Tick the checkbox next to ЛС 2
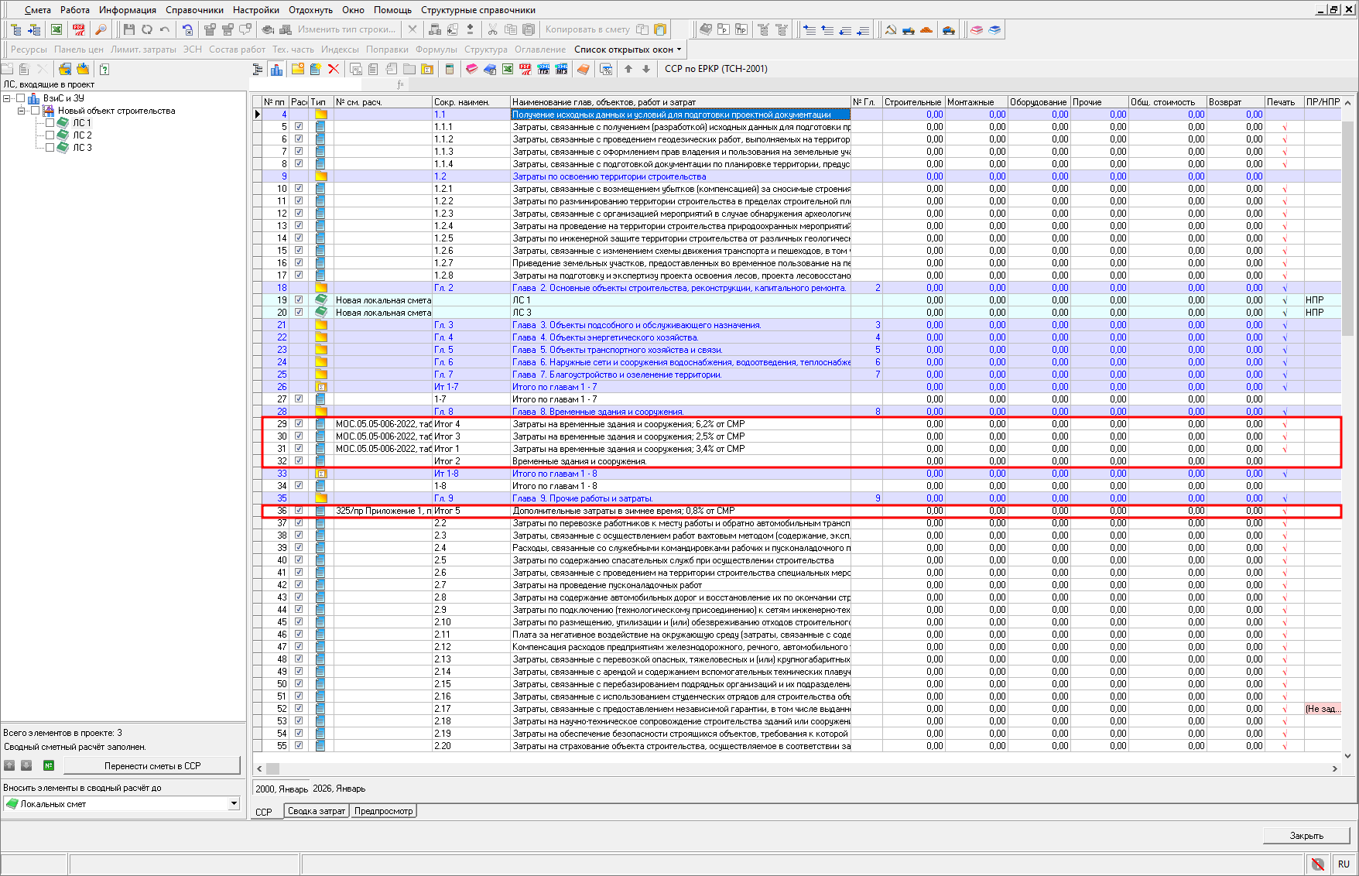The width and height of the screenshot is (1359, 876). pos(50,135)
